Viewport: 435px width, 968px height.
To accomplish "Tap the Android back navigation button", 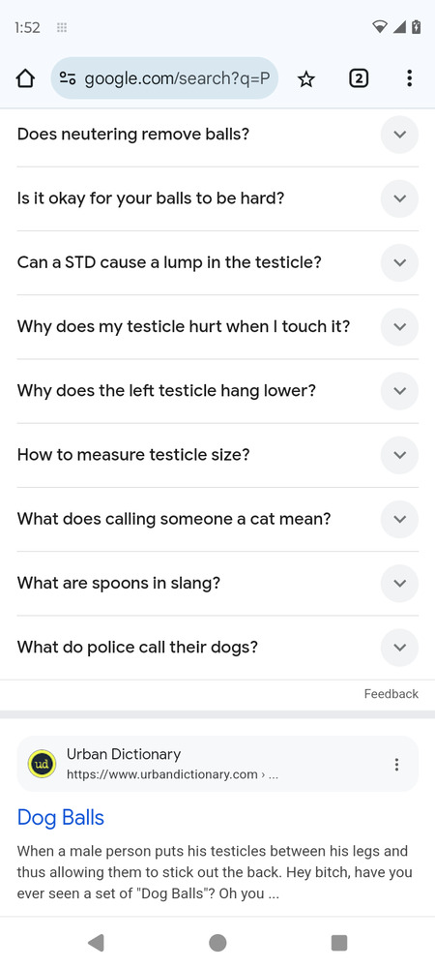I will click(x=96, y=943).
